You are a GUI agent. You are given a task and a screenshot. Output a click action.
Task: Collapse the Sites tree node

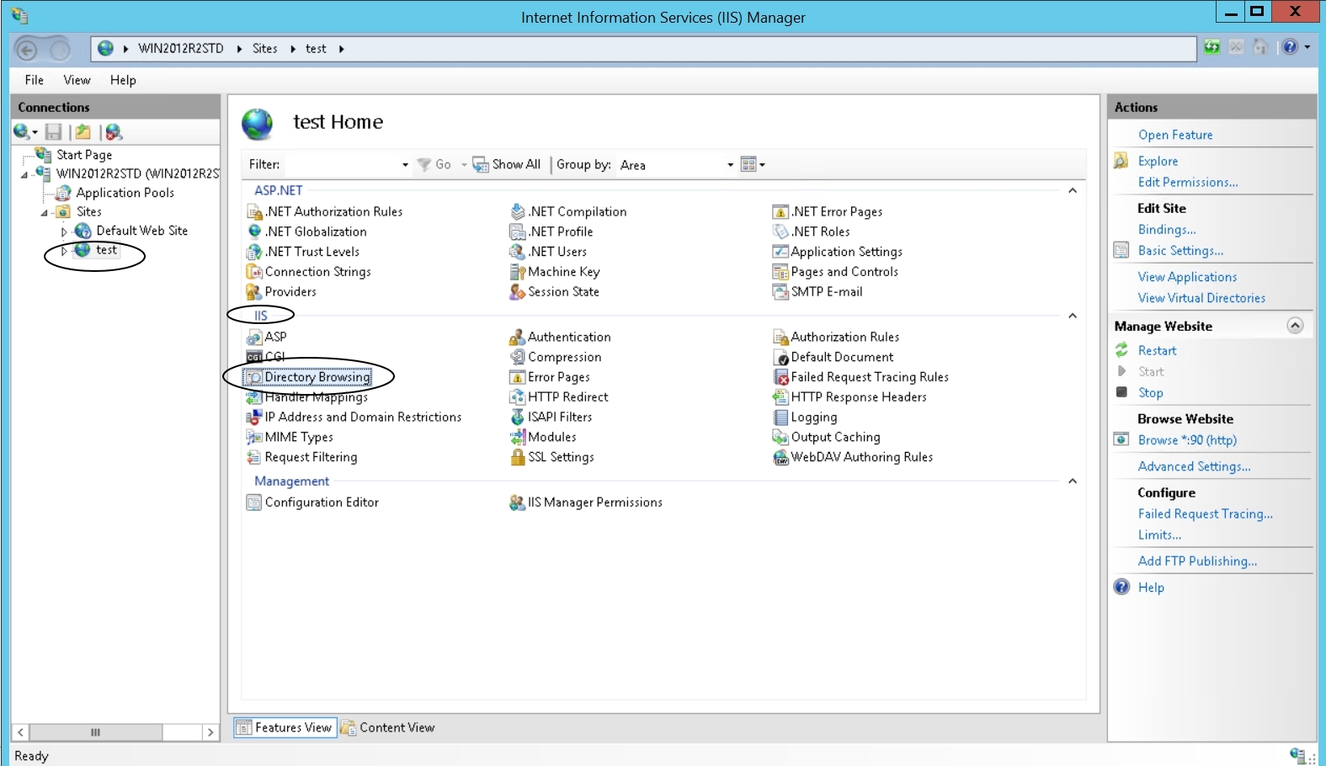(45, 213)
